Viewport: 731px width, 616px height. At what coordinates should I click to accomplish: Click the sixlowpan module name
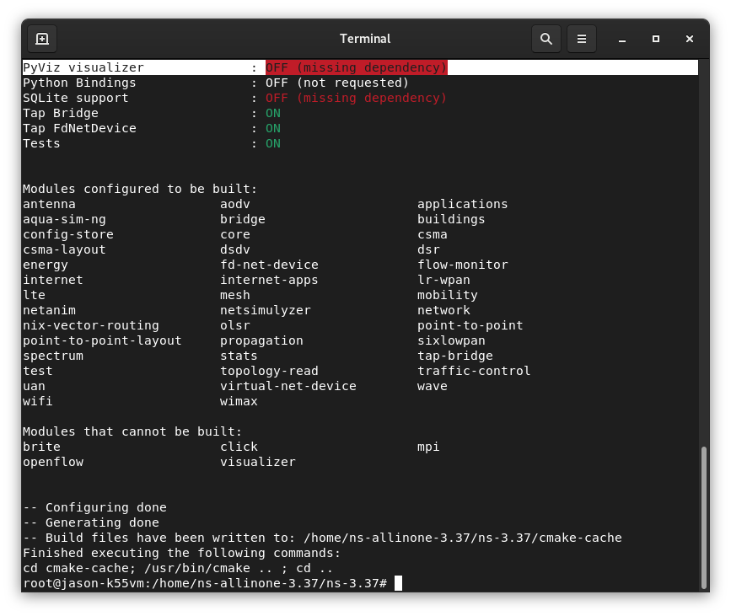[x=451, y=340]
